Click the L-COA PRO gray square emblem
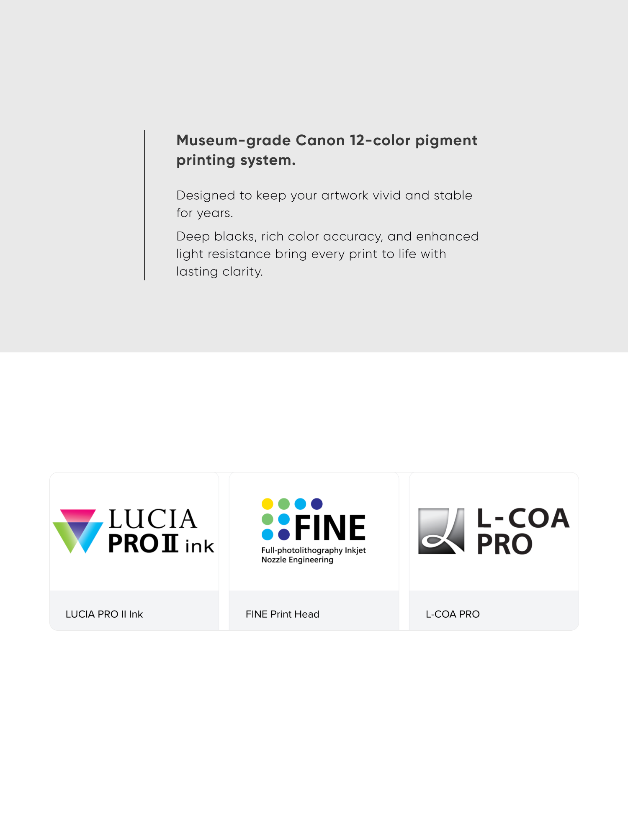The width and height of the screenshot is (628, 837). 441,531
